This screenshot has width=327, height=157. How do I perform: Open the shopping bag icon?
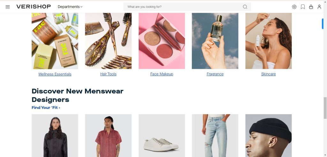pyautogui.click(x=311, y=7)
